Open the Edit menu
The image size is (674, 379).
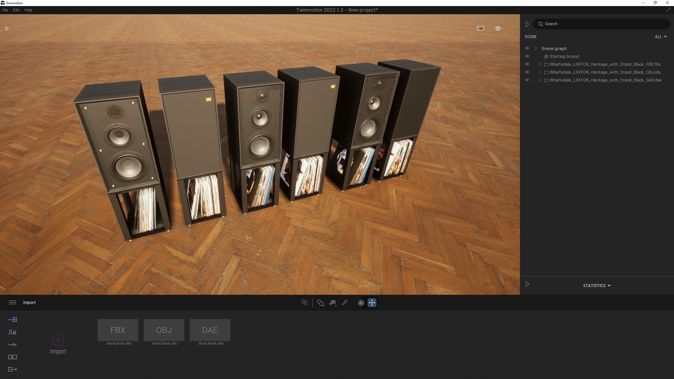[x=16, y=10]
